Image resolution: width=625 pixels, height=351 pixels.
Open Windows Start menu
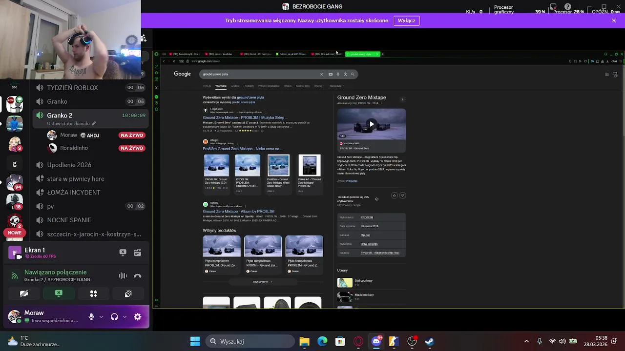pos(195,341)
